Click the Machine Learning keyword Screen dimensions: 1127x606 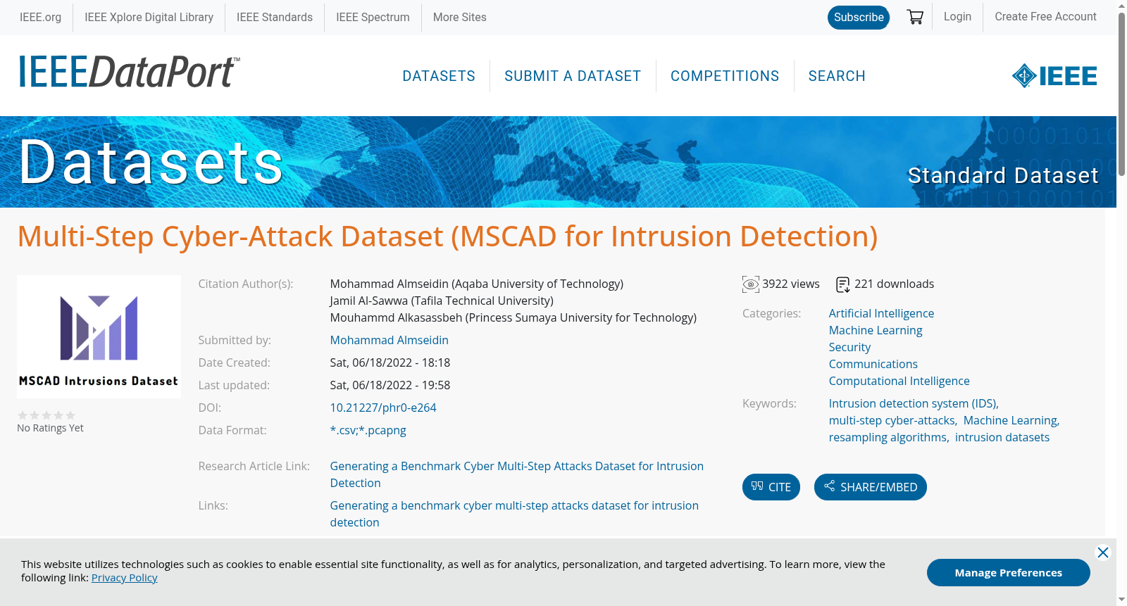click(1010, 420)
